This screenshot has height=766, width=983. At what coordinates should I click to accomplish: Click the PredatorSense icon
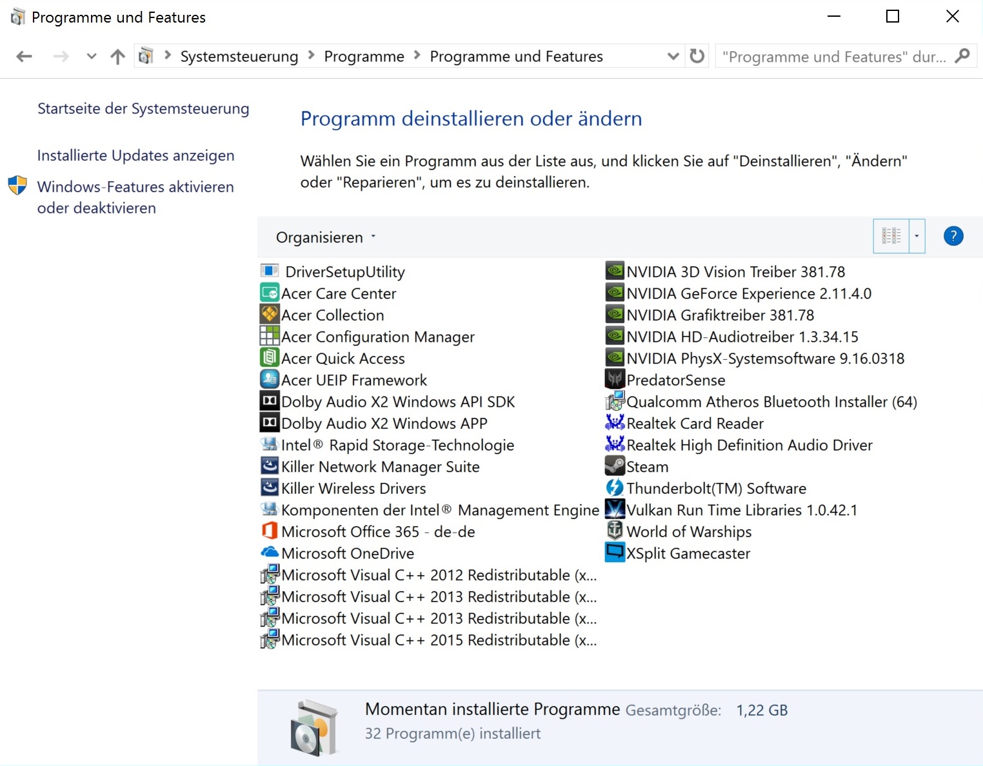(615, 379)
